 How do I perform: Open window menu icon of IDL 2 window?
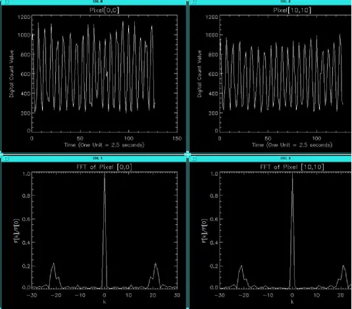point(194,1)
